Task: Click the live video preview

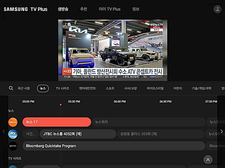Action: (x=112, y=50)
